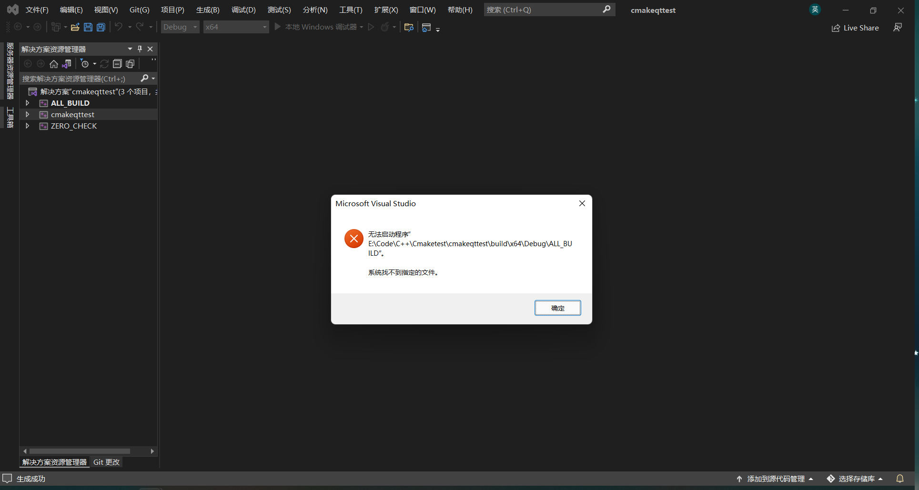919x490 pixels.
Task: Click the Pending Changes Filter clock icon
Action: (85, 64)
